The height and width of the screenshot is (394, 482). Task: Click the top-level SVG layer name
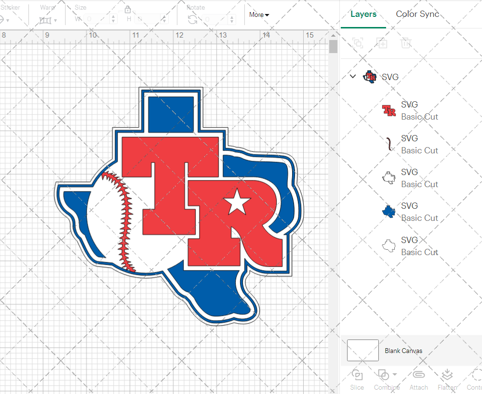pos(390,77)
